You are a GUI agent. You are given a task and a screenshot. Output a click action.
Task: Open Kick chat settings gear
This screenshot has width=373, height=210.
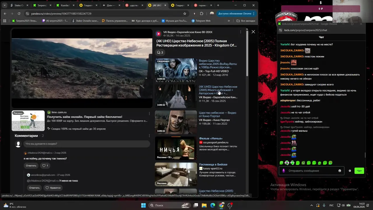pyautogui.click(x=350, y=171)
